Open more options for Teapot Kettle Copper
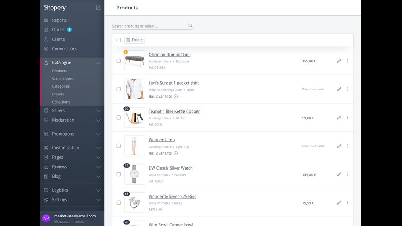This screenshot has height=226, width=402. pos(347,118)
